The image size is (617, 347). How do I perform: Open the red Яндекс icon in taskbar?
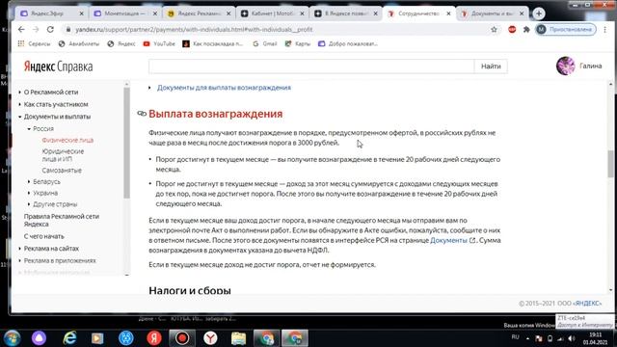pos(154,338)
